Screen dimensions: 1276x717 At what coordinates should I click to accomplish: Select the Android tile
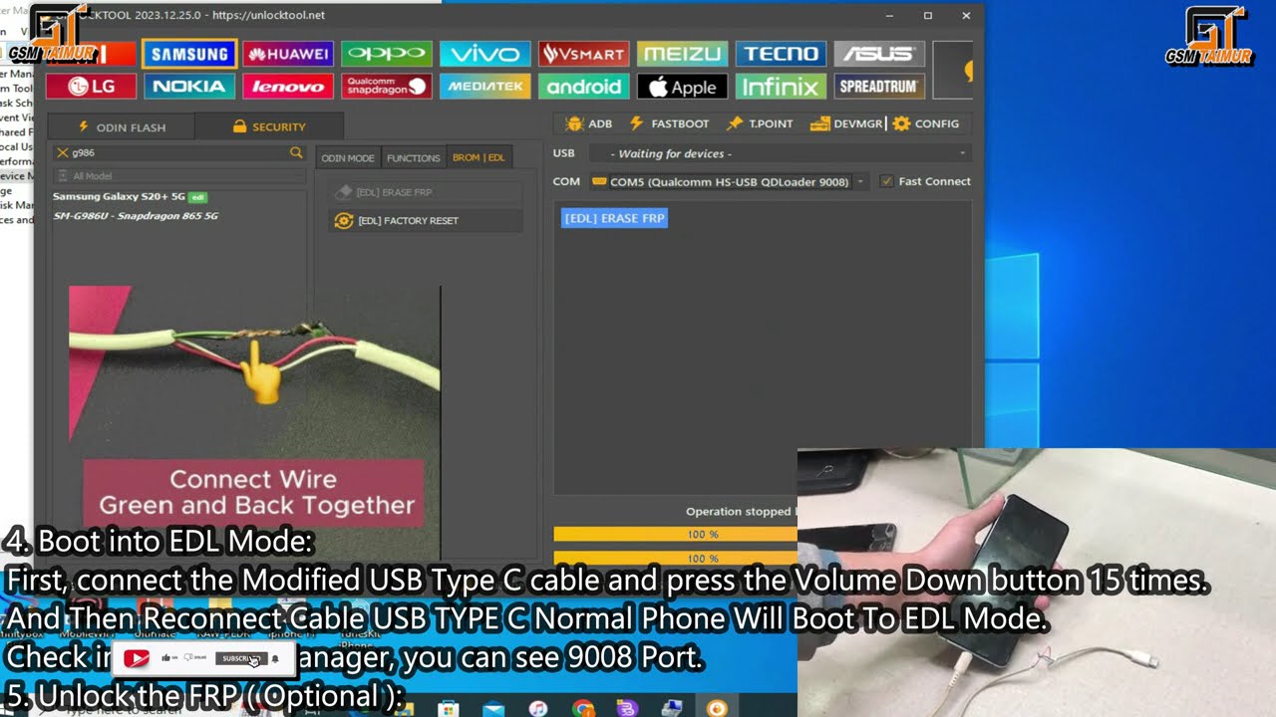pos(584,87)
